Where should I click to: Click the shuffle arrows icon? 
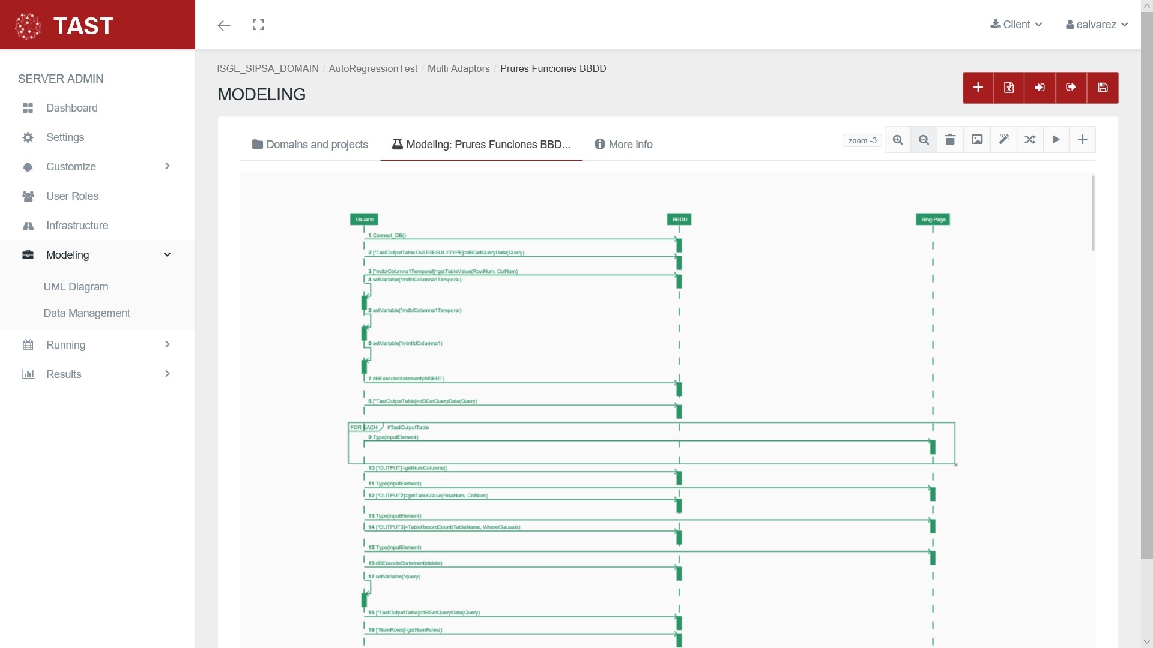(x=1030, y=140)
